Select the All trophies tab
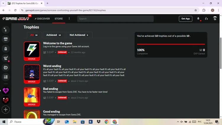Image resolution: width=222 pixels, height=125 pixels. click(x=34, y=35)
